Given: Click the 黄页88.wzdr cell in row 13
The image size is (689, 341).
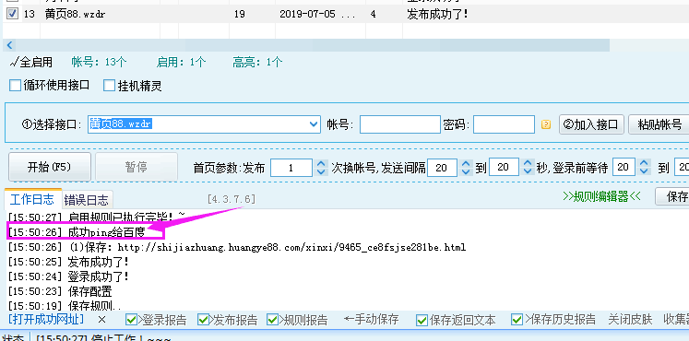Looking at the screenshot, I should point(75,15).
